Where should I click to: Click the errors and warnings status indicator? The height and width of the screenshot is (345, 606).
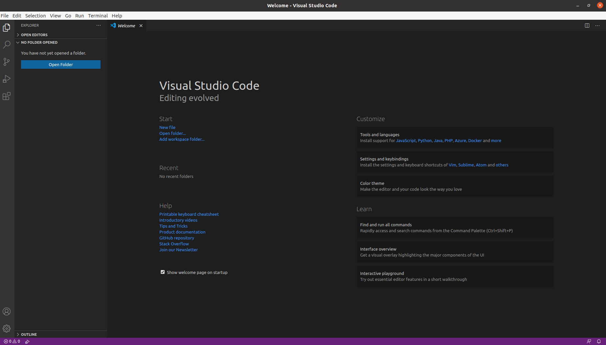coord(12,341)
